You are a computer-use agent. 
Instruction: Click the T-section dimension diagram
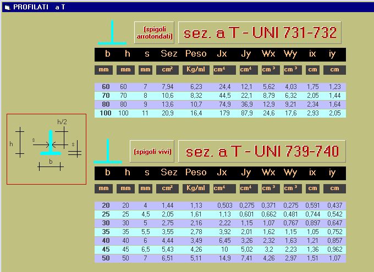(47, 149)
